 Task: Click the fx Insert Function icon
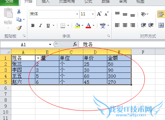(75, 44)
